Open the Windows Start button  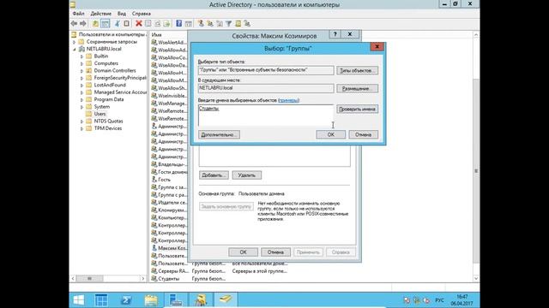78,300
